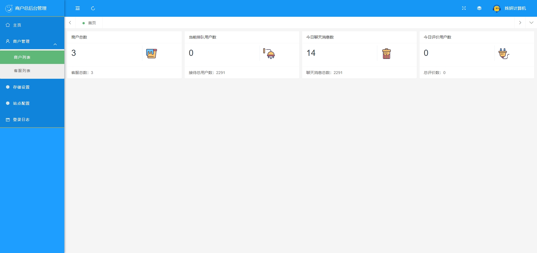Click the yellow user avatar
The height and width of the screenshot is (253, 537).
click(497, 9)
